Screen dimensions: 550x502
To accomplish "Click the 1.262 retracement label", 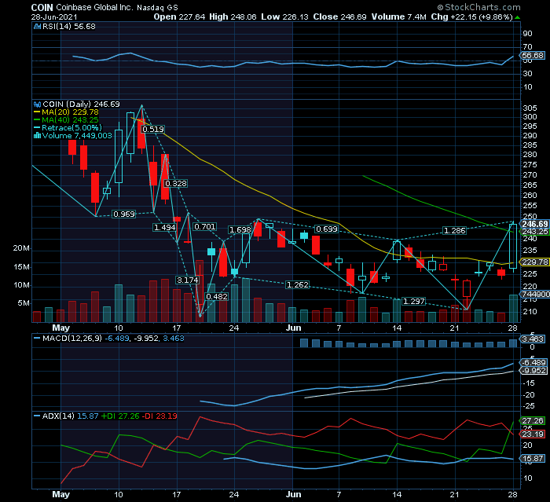I will (x=298, y=285).
